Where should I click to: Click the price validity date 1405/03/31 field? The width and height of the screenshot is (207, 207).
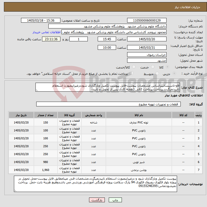pos(147,47)
